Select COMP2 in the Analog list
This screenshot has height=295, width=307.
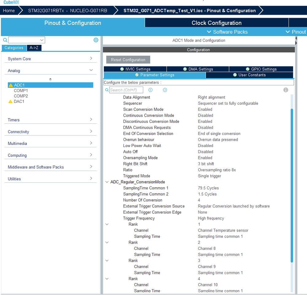(21, 96)
